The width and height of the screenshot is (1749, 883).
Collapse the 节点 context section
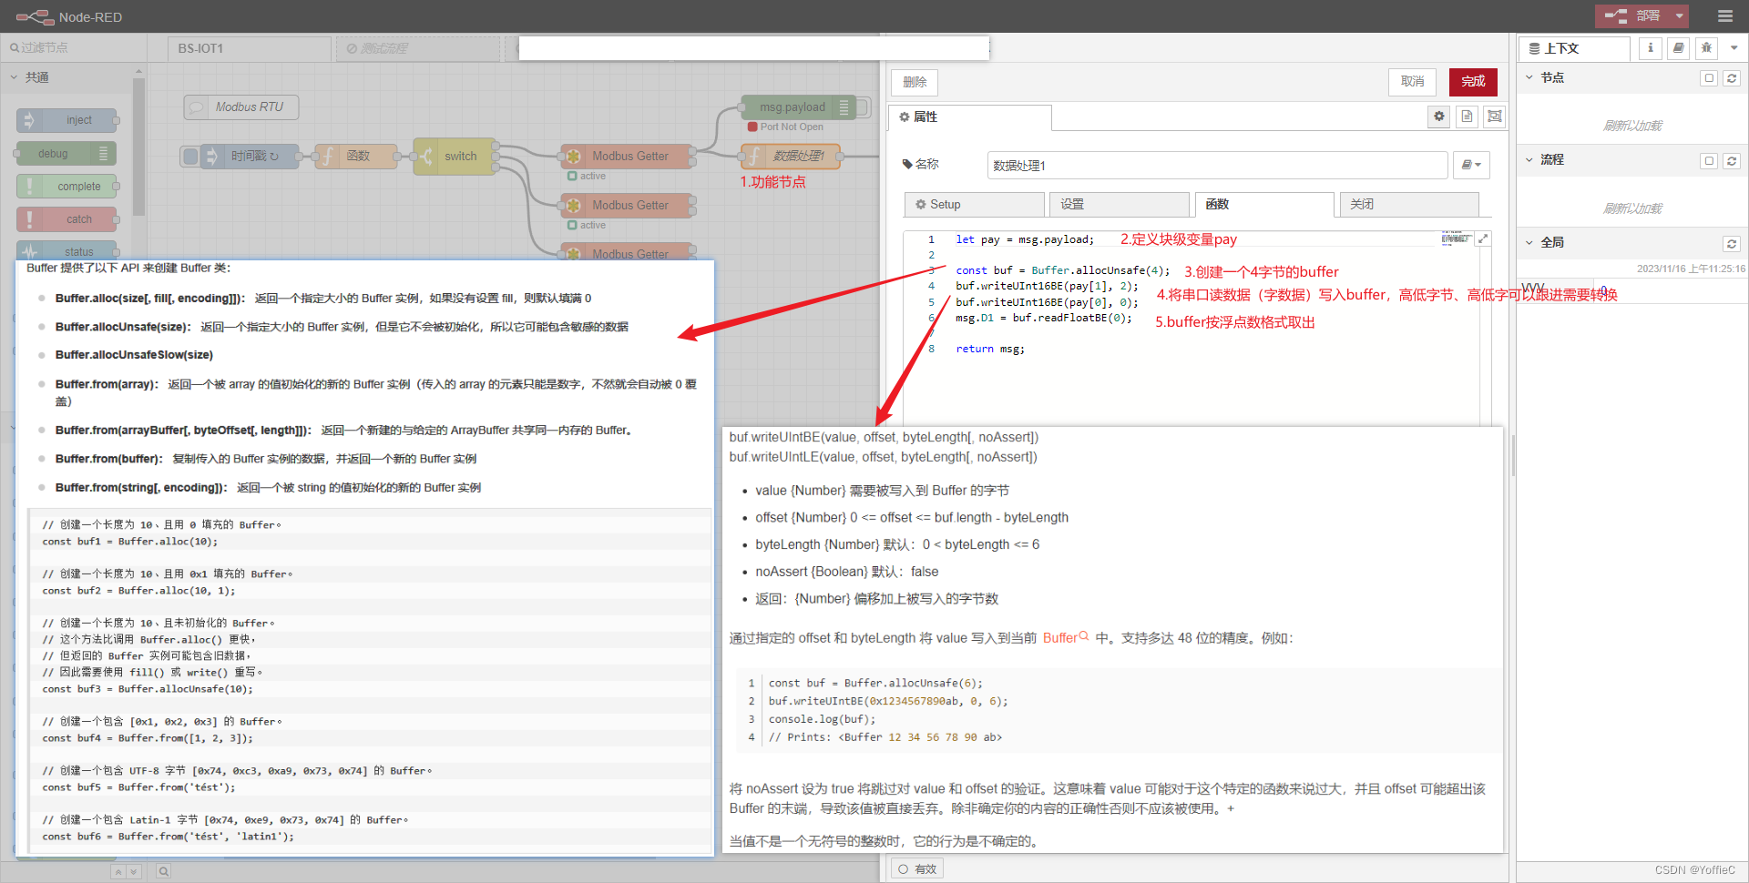coord(1529,77)
